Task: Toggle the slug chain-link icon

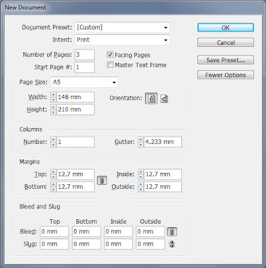Action: point(172,244)
